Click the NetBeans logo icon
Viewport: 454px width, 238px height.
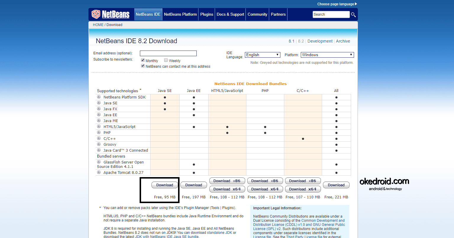[96, 14]
